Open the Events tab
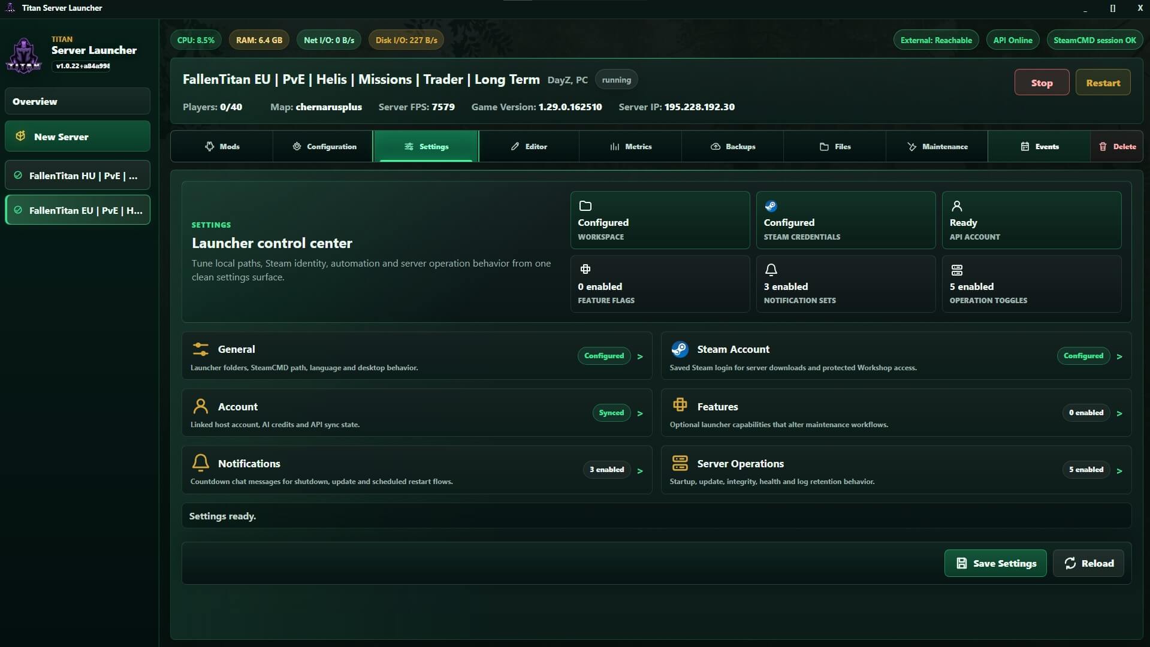The width and height of the screenshot is (1150, 647). click(x=1039, y=146)
